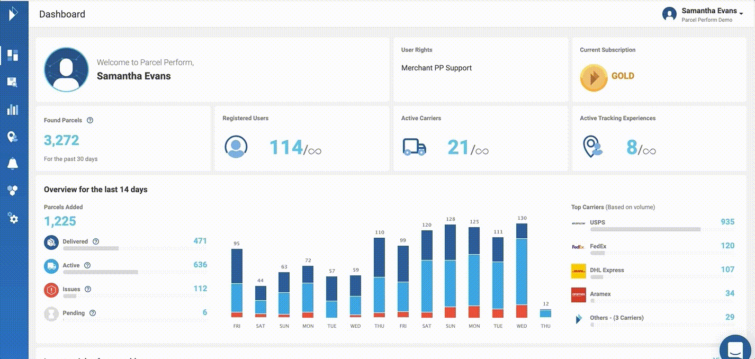Click the Pending hourglass status icon
Screen dimensions: 755x359
[51, 314]
